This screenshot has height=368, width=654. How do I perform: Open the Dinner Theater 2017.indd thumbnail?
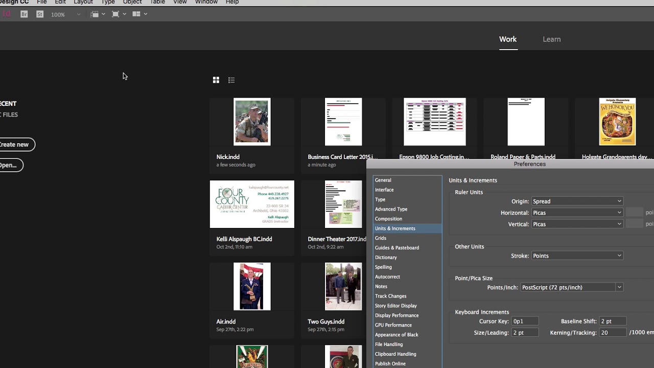point(343,204)
